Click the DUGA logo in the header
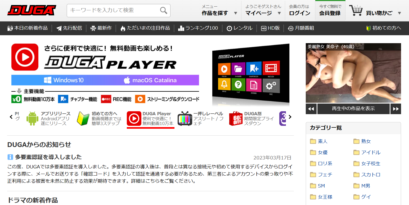Image resolution: width=409 pixels, height=205 pixels. click(x=32, y=10)
